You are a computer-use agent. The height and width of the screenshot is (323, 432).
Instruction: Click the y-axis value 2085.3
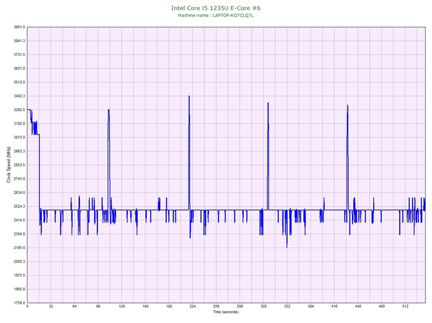(x=19, y=261)
